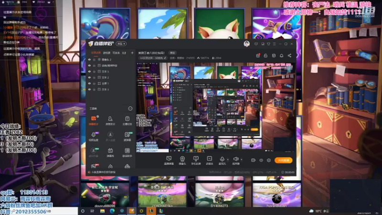Mute the 扬声器 speaker
The height and width of the screenshot is (215, 382).
[235, 161]
